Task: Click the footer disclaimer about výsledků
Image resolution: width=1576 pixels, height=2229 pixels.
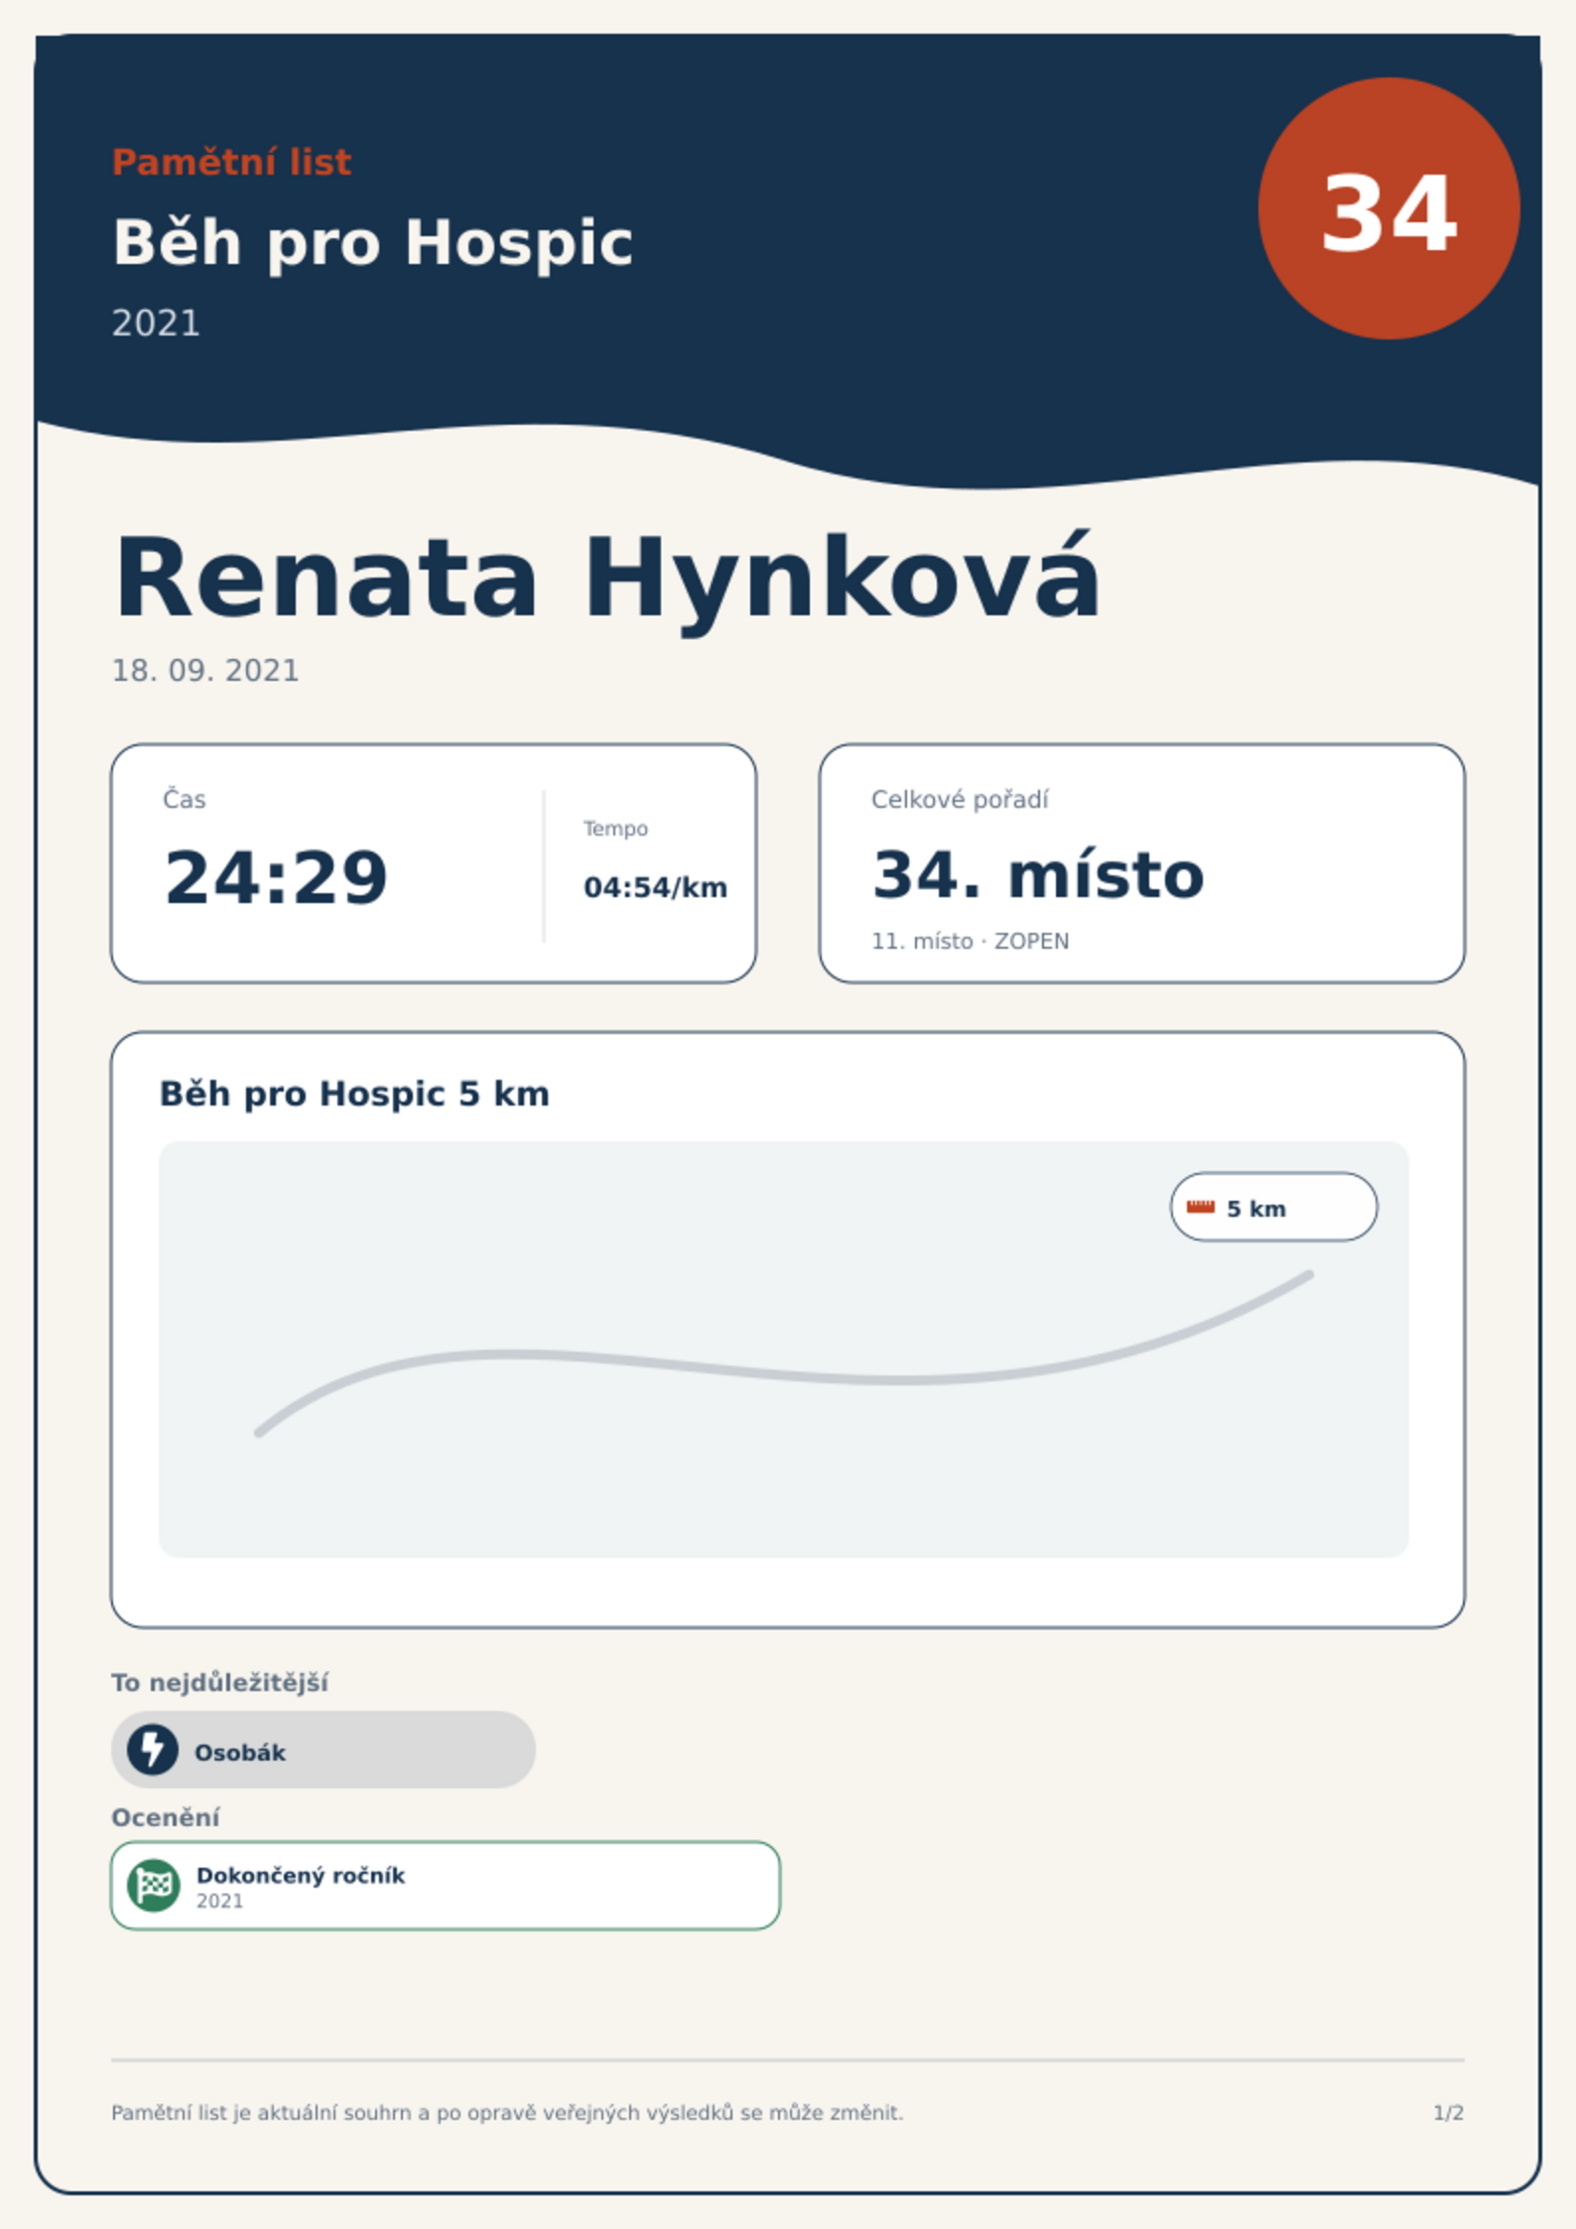Action: [x=507, y=2113]
